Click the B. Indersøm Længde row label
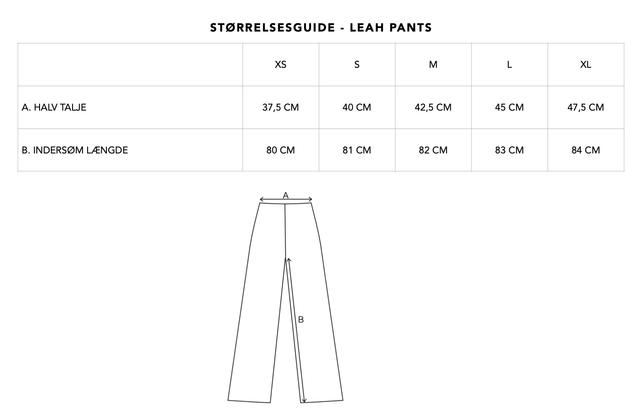The width and height of the screenshot is (640, 418). tap(75, 150)
